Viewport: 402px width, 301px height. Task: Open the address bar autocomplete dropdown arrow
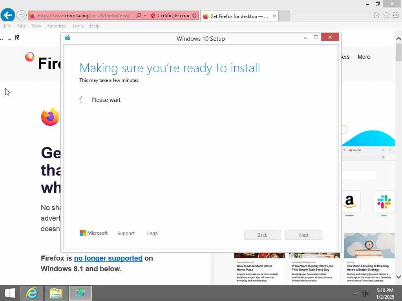(145, 16)
